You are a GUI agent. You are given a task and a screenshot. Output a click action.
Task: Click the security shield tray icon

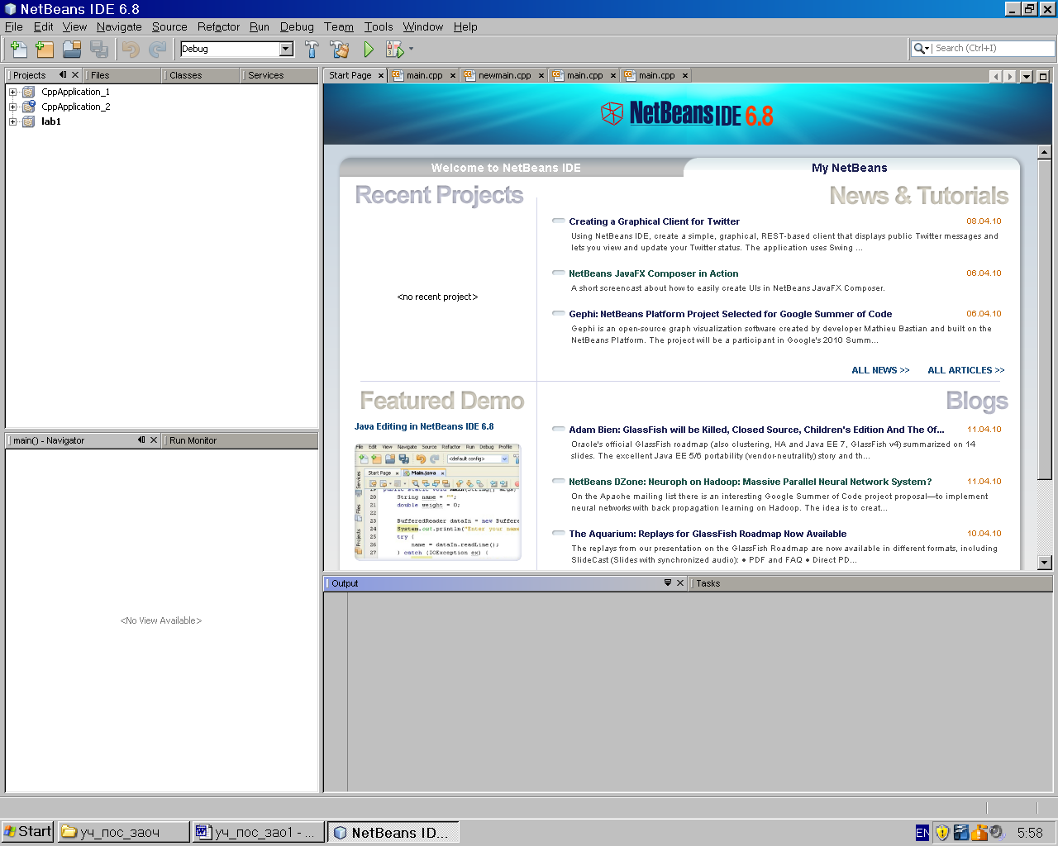941,833
